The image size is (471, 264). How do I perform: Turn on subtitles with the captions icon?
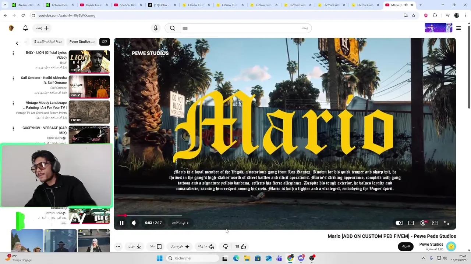click(x=411, y=223)
